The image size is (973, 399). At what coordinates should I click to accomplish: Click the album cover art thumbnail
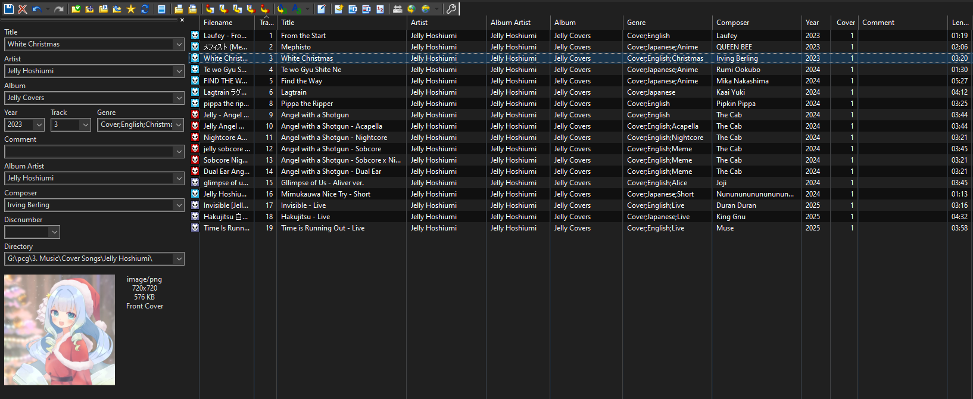tap(60, 329)
